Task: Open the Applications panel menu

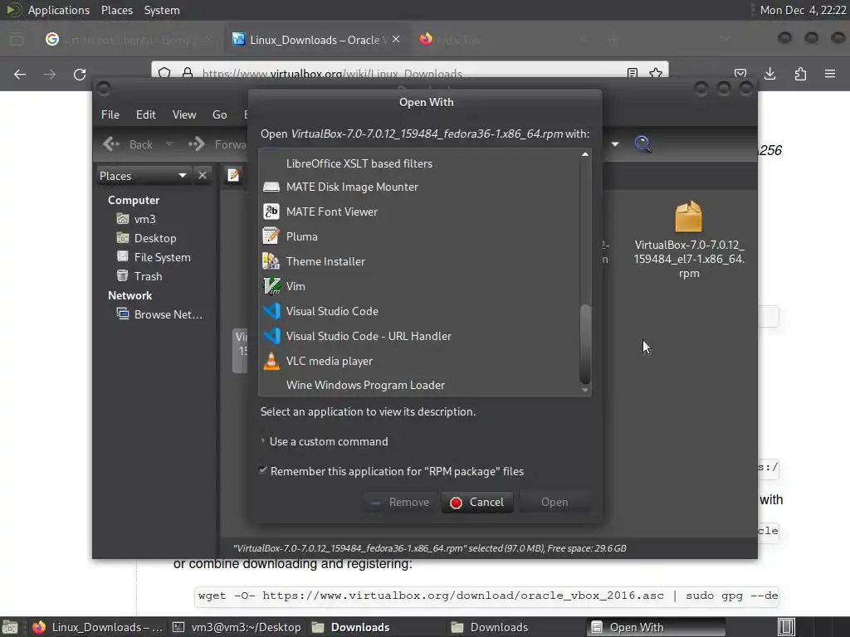Action: 59,10
